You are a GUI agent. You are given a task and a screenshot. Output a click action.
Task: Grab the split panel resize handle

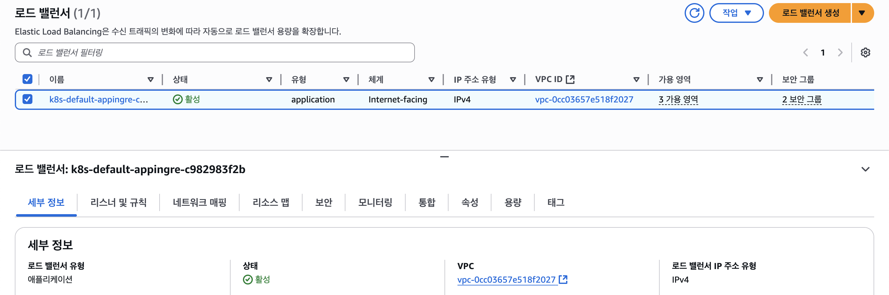click(x=444, y=157)
